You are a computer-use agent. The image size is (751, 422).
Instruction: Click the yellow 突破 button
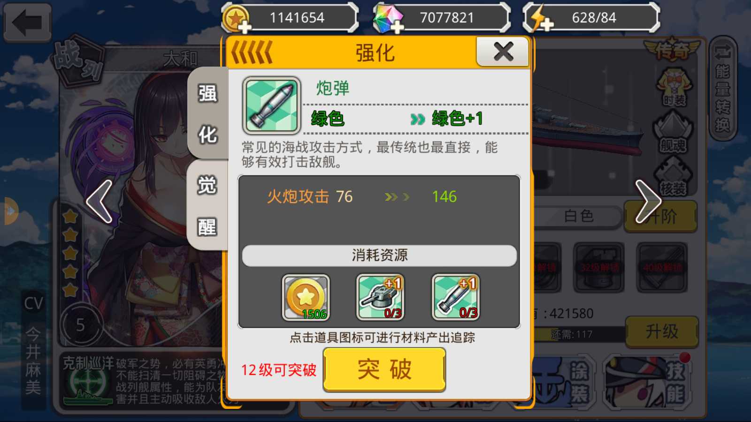[x=384, y=369]
